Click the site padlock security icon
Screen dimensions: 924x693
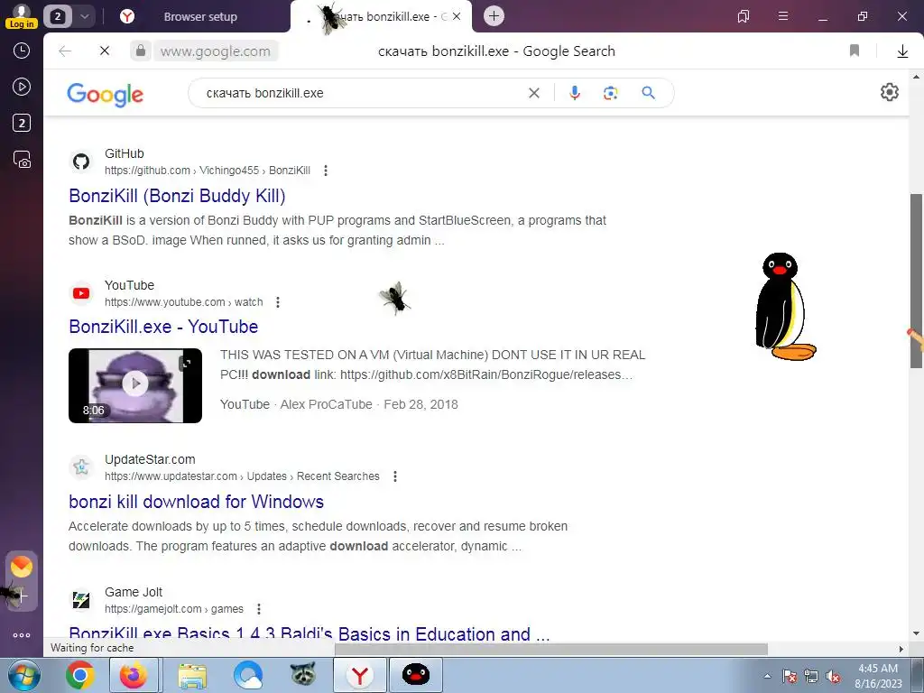tap(140, 51)
